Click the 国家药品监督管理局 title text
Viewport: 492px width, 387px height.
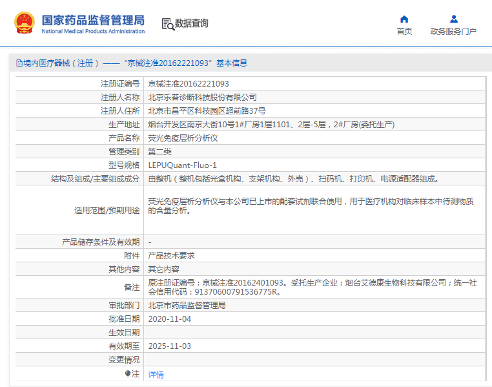click(x=93, y=20)
